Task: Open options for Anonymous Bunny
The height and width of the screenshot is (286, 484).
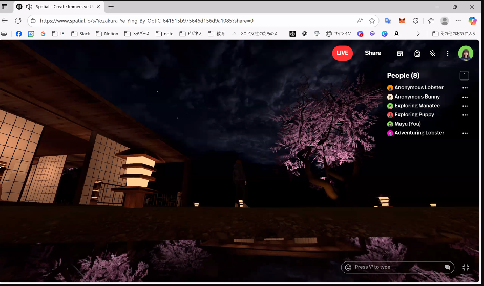Action: tap(465, 97)
